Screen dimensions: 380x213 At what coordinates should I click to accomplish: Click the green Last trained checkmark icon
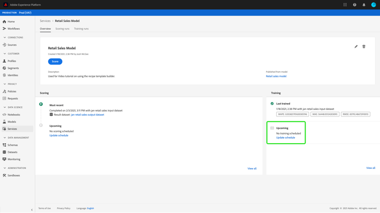272,104
